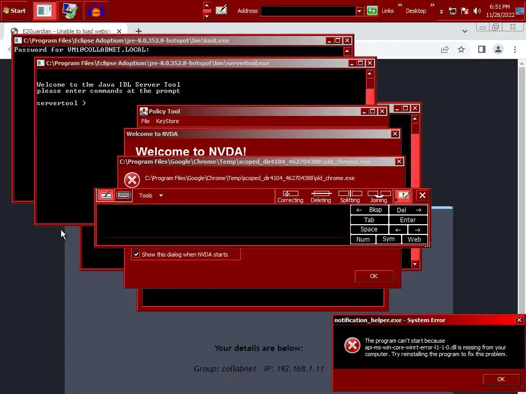Click scrollbar down arrow of rear console window

click(x=415, y=264)
